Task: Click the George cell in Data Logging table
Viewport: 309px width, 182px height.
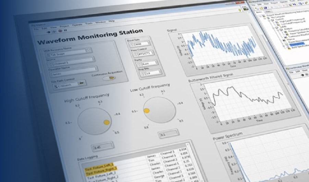Action: [x=159, y=177]
